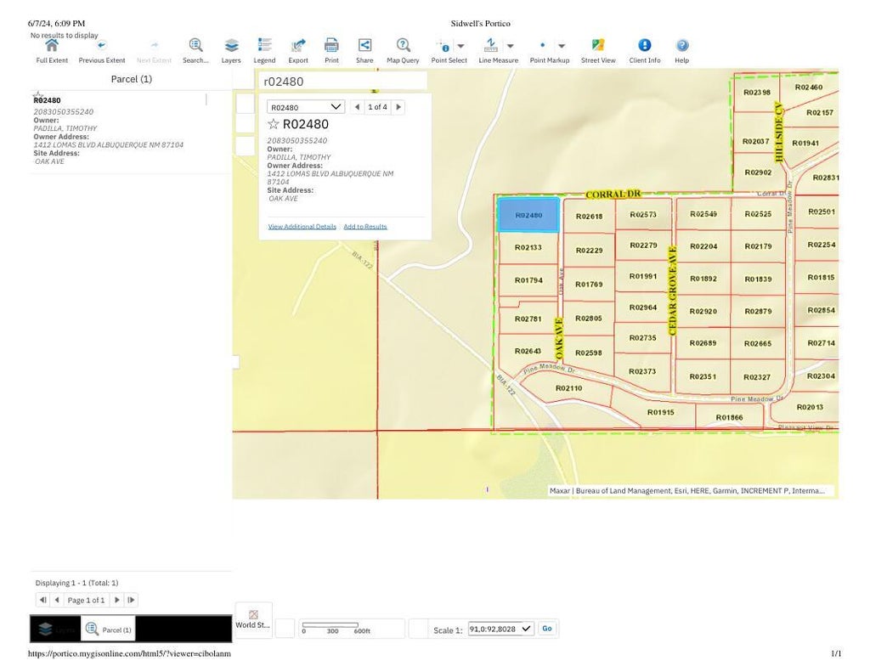This screenshot has height=672, width=870.
Task: Switch to the Layers bottom tab
Action: [54, 630]
